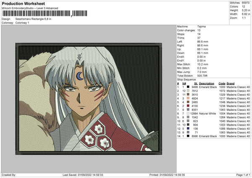The height and width of the screenshot is (178, 252).
Task: Select the peach swatch for code 1217
Action: [188, 98]
